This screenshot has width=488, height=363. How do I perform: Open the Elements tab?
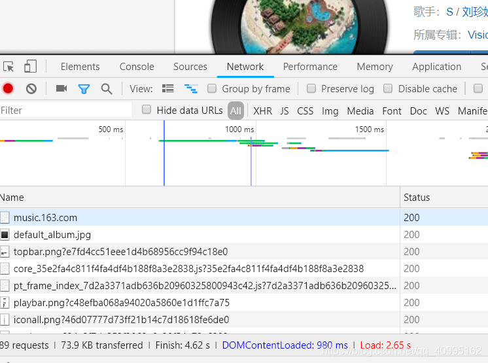(x=80, y=67)
